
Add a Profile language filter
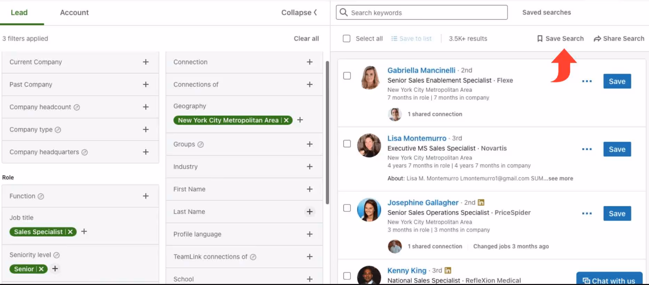[x=310, y=234]
